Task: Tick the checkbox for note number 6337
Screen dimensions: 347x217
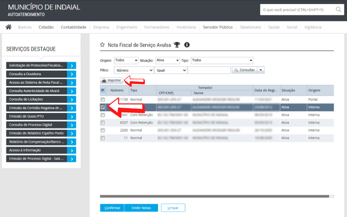Action: coord(103,122)
